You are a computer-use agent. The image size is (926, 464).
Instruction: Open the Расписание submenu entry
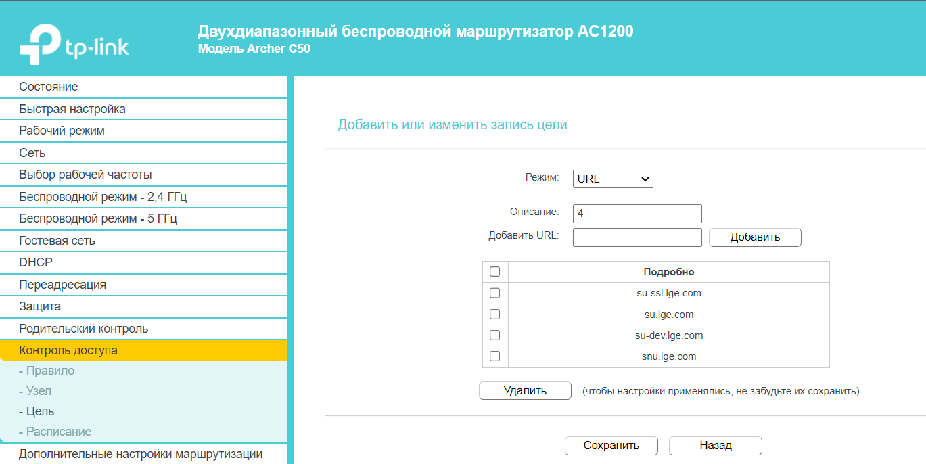58,432
